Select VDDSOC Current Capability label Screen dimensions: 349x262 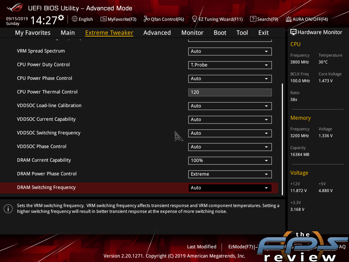[46, 119]
